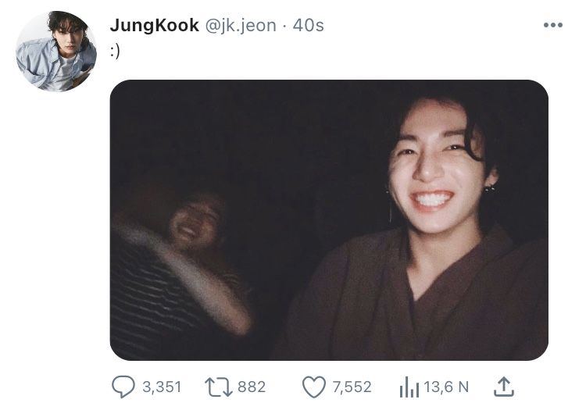Open the three-dot more options menu

(552, 25)
